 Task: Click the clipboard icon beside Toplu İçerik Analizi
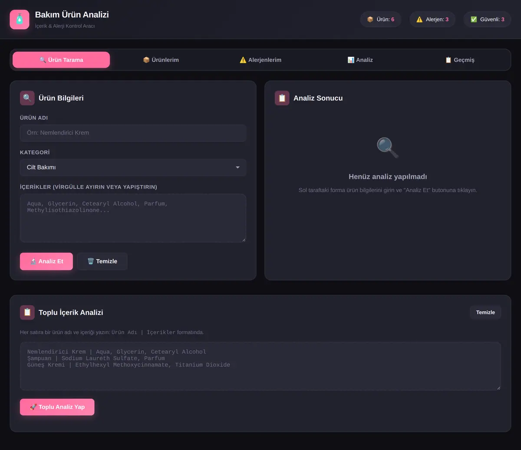[27, 312]
